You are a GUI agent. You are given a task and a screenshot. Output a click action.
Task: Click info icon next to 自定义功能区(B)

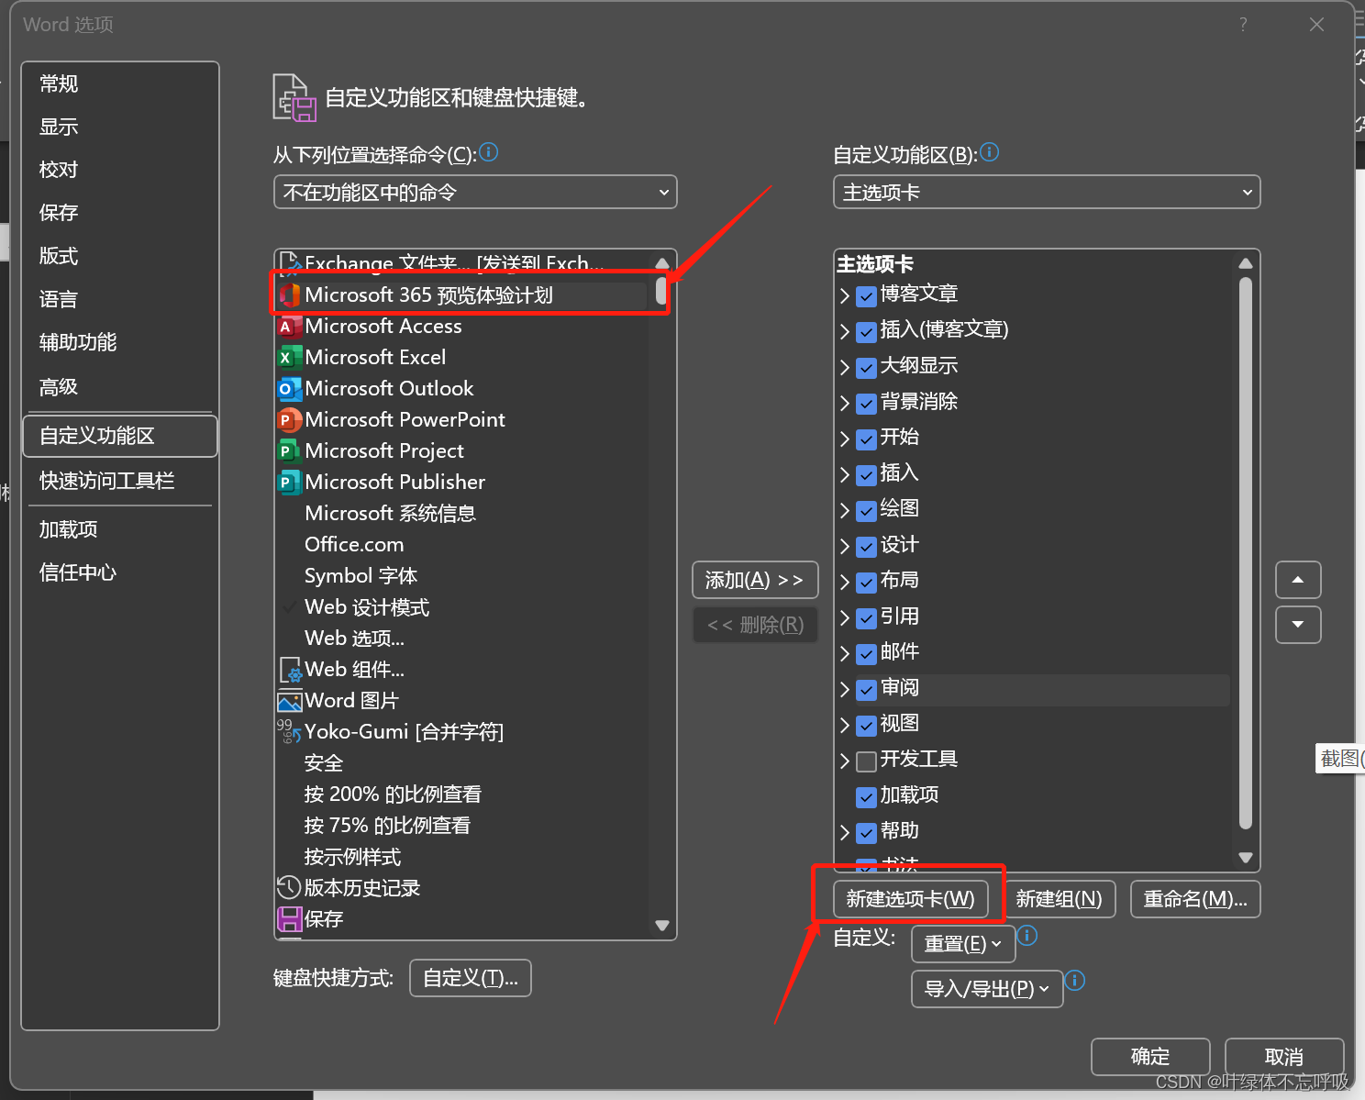990,152
